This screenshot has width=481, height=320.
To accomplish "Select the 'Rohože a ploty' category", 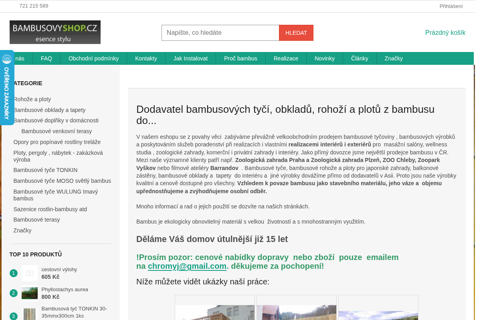I will (32, 99).
